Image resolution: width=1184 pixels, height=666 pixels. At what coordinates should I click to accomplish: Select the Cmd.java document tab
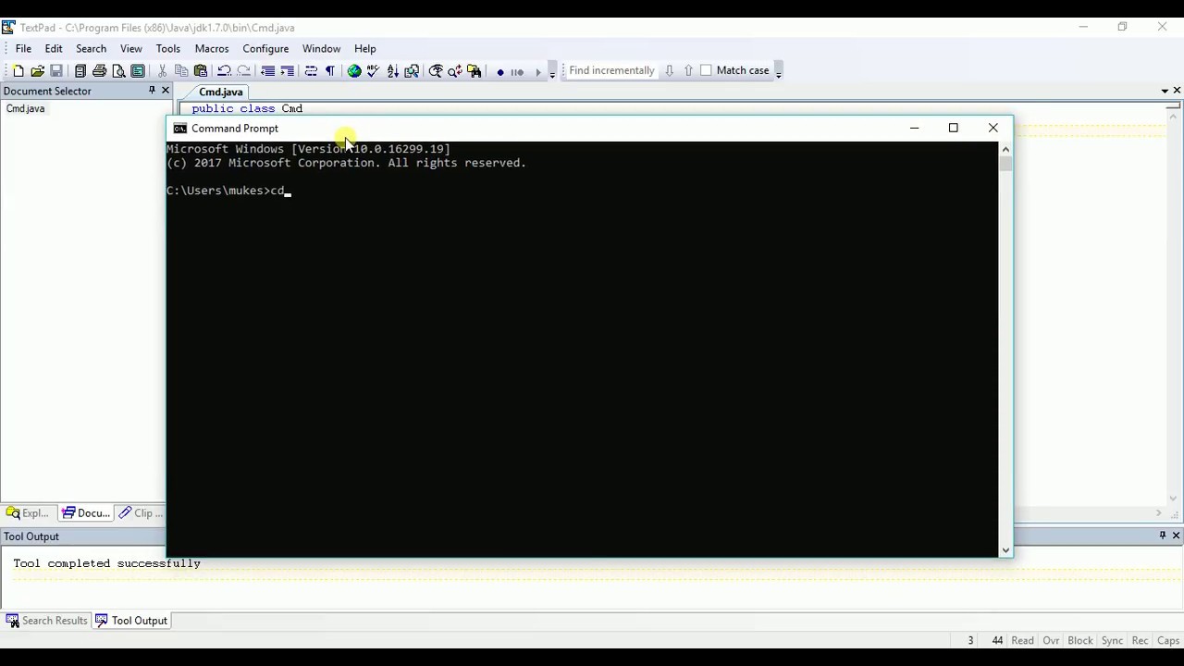(220, 92)
